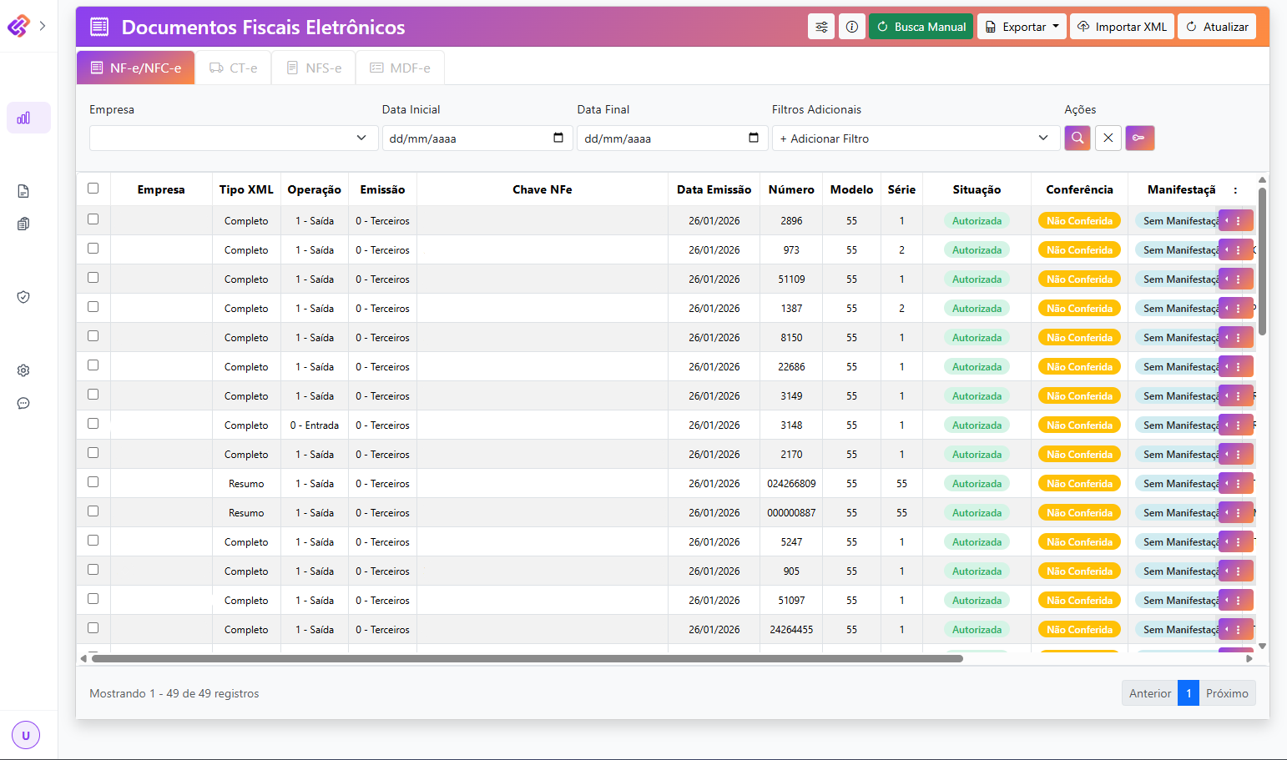Go to the Próximo page
The image size is (1287, 760).
point(1227,693)
